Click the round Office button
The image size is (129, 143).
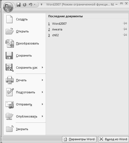(8, 7)
